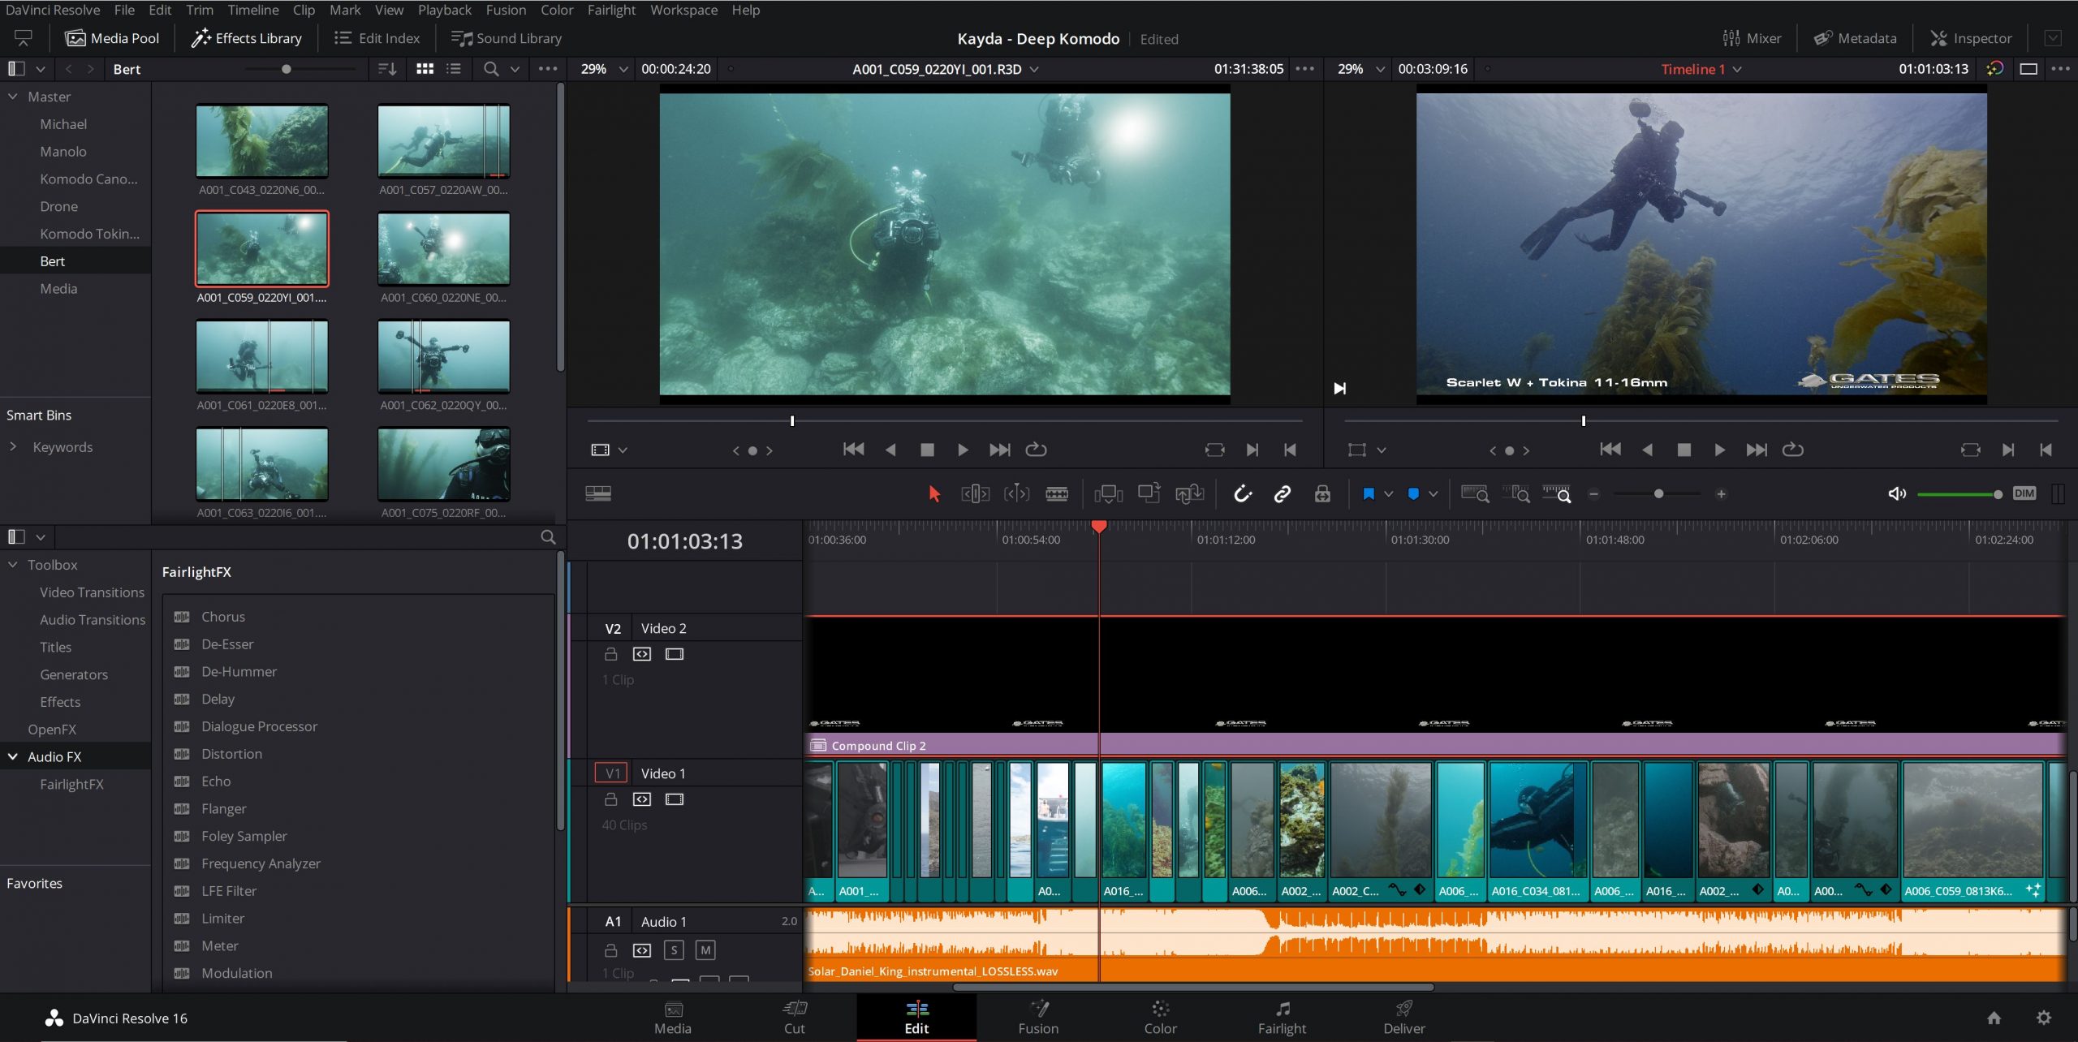Click the Link/Chain clips icon
This screenshot has width=2078, height=1042.
coord(1283,493)
